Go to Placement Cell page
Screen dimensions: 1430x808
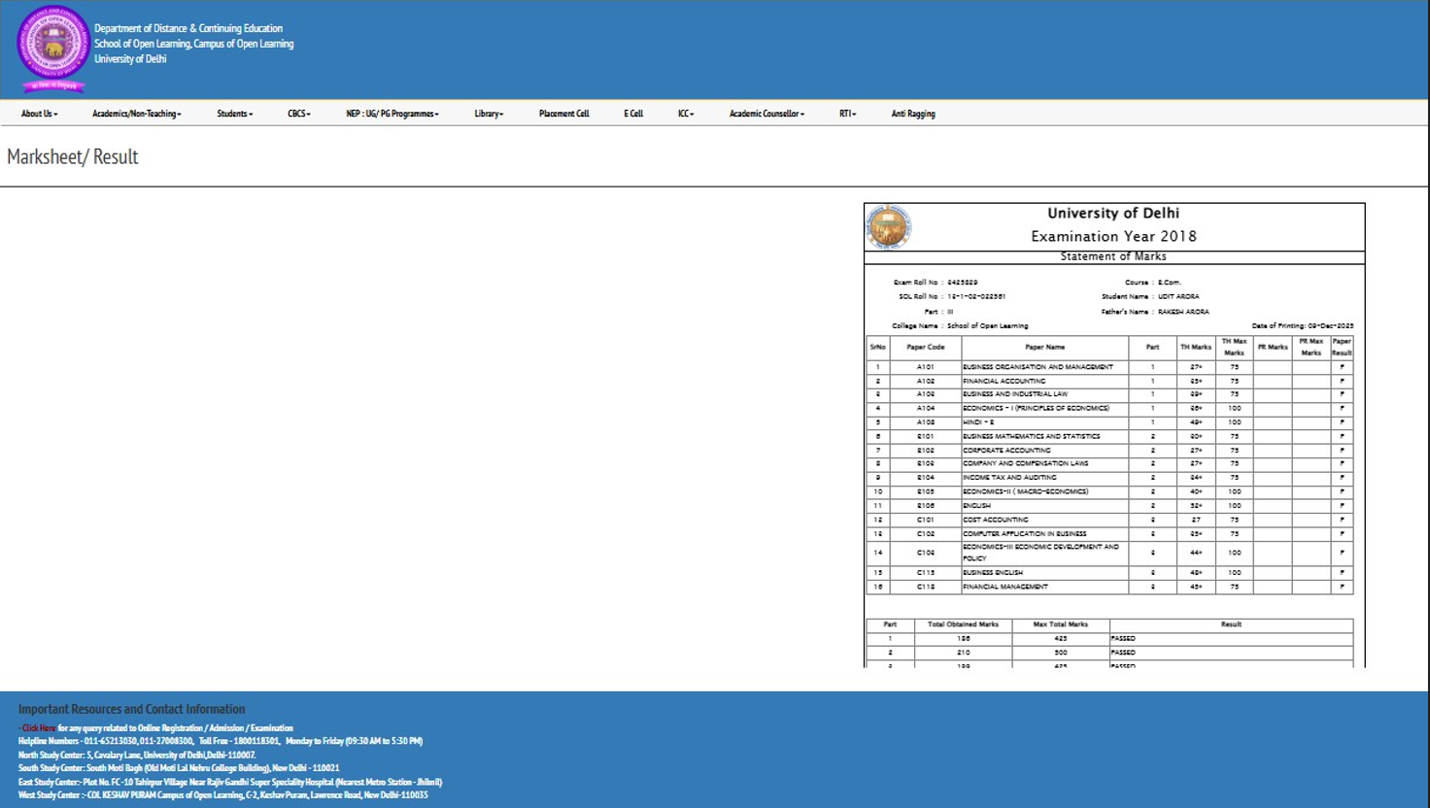[563, 114]
